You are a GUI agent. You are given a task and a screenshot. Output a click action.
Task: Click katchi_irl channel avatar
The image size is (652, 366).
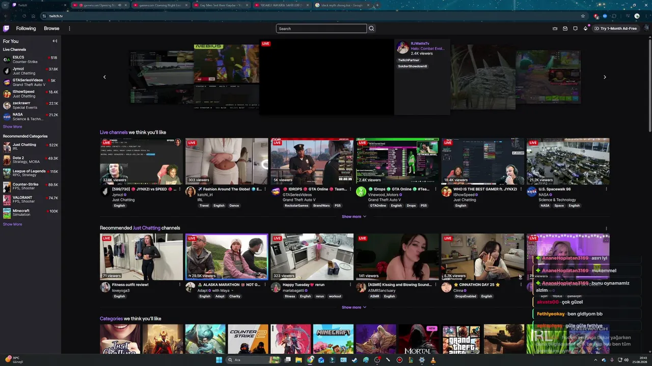[191, 192]
